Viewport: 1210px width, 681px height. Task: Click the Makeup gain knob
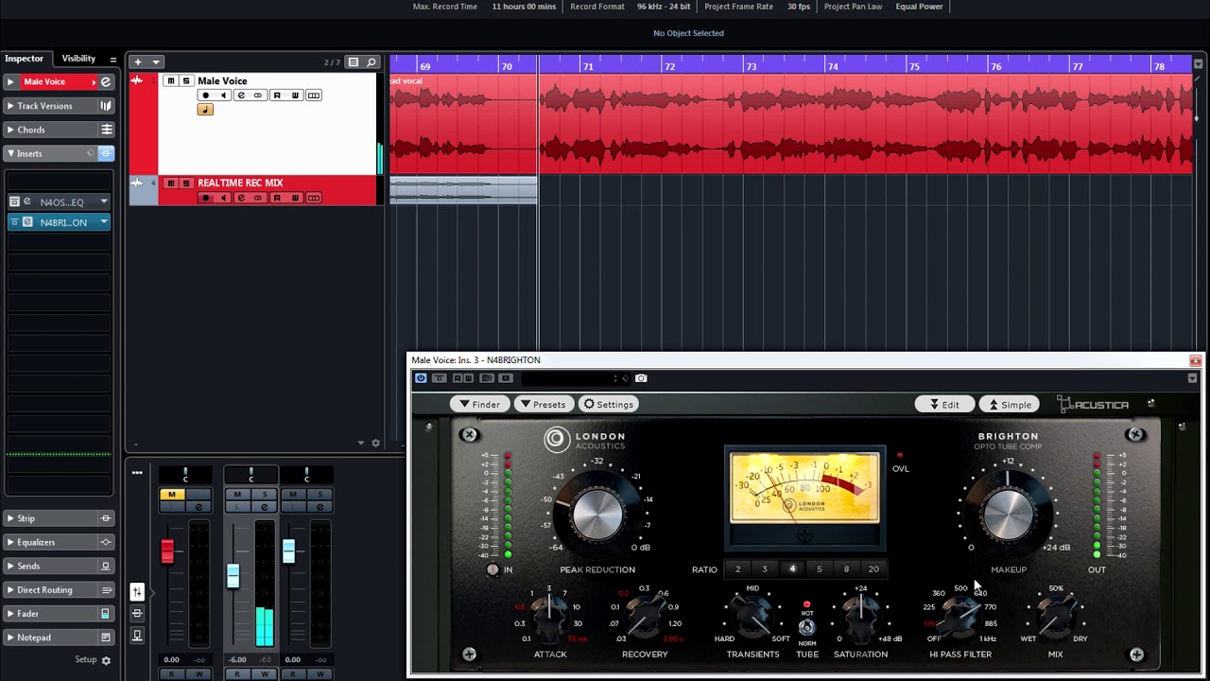point(1008,515)
